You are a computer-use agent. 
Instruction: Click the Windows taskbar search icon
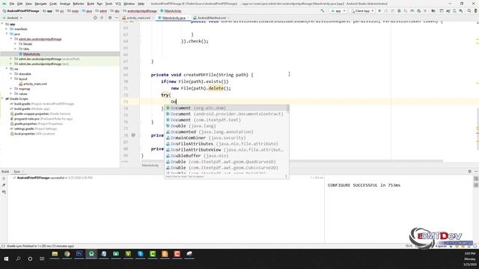pyautogui.click(x=18, y=259)
